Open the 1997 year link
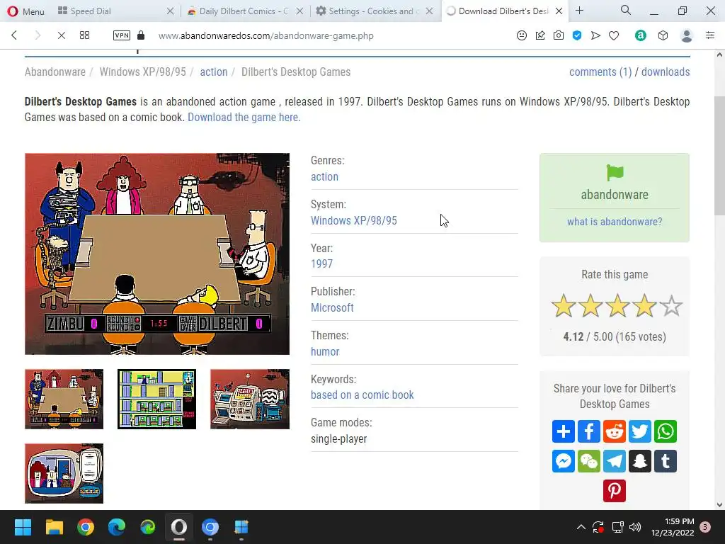 point(322,263)
